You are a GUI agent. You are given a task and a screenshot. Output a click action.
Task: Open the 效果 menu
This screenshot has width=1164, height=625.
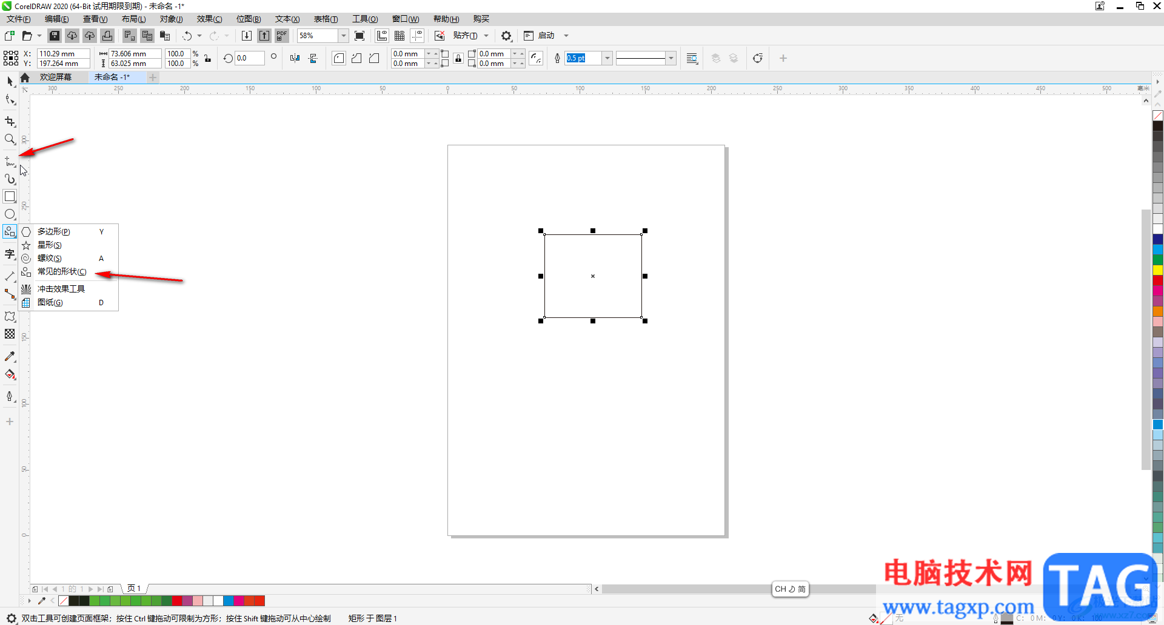point(209,19)
